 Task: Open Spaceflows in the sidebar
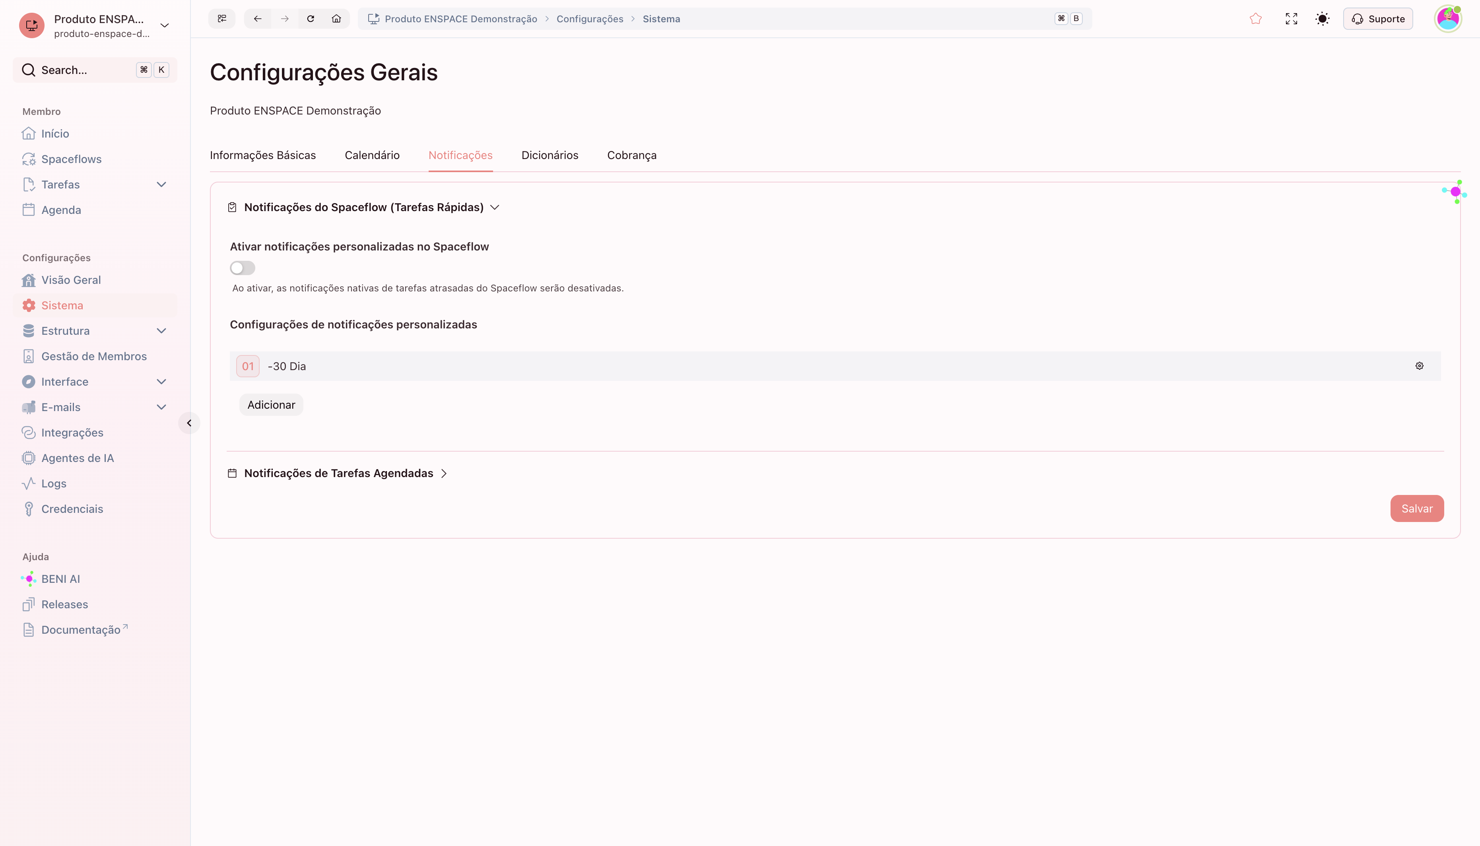(95, 159)
